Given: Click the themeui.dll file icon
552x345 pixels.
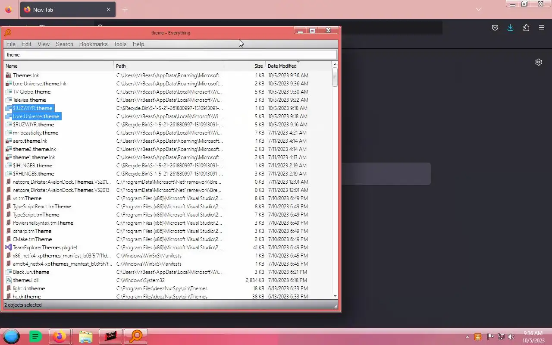Looking at the screenshot, I should tap(9, 280).
